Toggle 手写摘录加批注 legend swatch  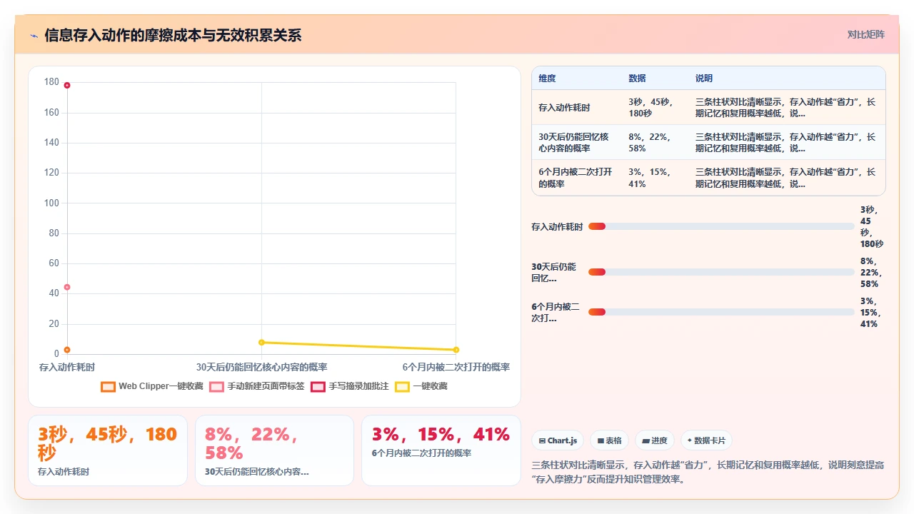pos(318,387)
